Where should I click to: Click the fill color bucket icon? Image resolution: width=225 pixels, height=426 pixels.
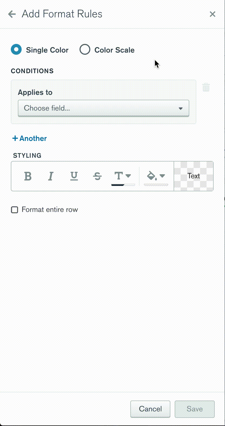(x=151, y=176)
